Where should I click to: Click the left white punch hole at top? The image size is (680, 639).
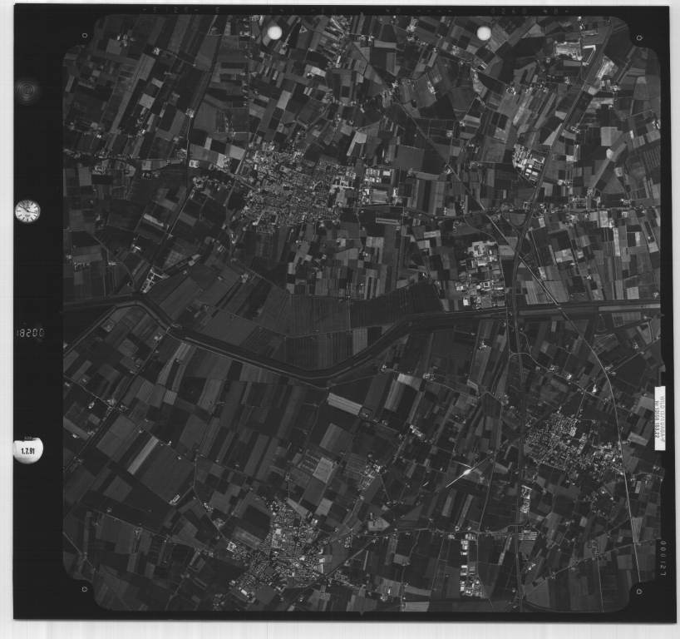pyautogui.click(x=274, y=32)
